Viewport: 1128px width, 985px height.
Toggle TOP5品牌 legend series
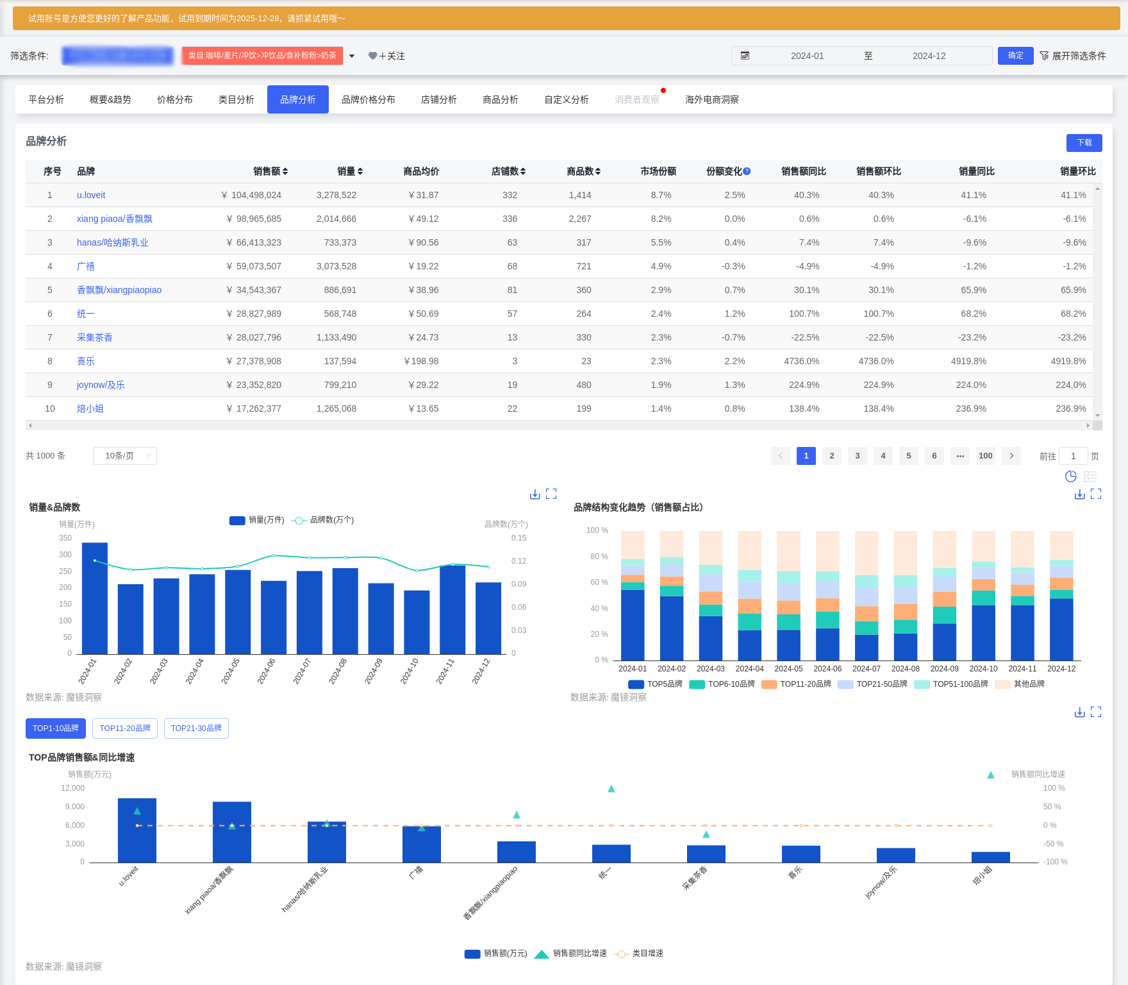coord(655,684)
